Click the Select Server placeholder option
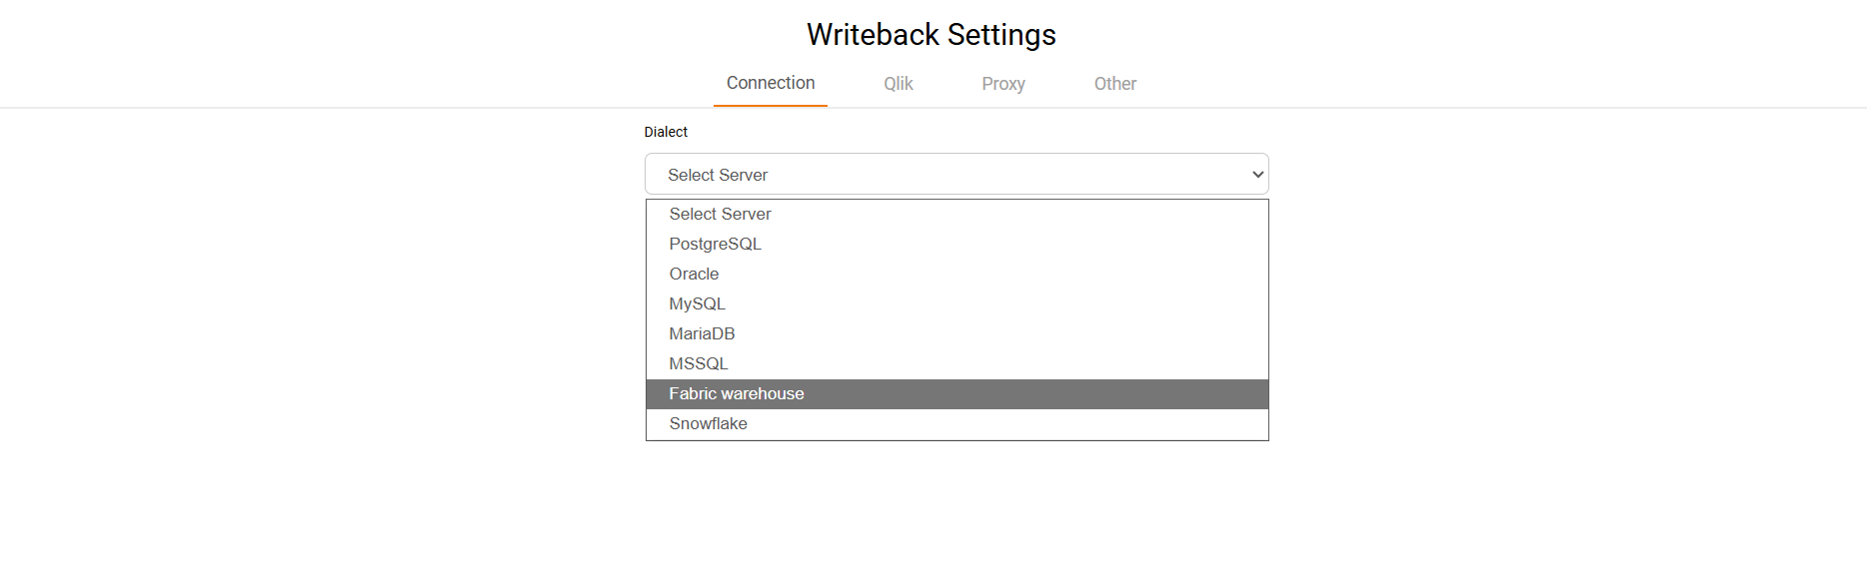The height and width of the screenshot is (582, 1874). click(x=720, y=214)
